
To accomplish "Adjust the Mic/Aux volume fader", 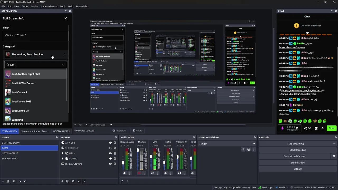I will [138, 150].
